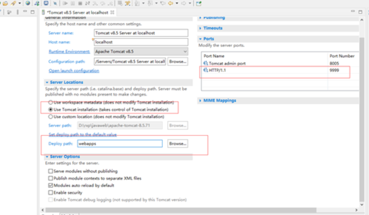Click the horizontal scrollbar right arrow
Image resolution: width=369 pixels, height=215 pixels.
tap(356, 210)
